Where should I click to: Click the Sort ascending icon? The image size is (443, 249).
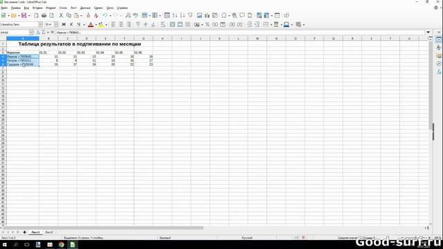[175, 15]
